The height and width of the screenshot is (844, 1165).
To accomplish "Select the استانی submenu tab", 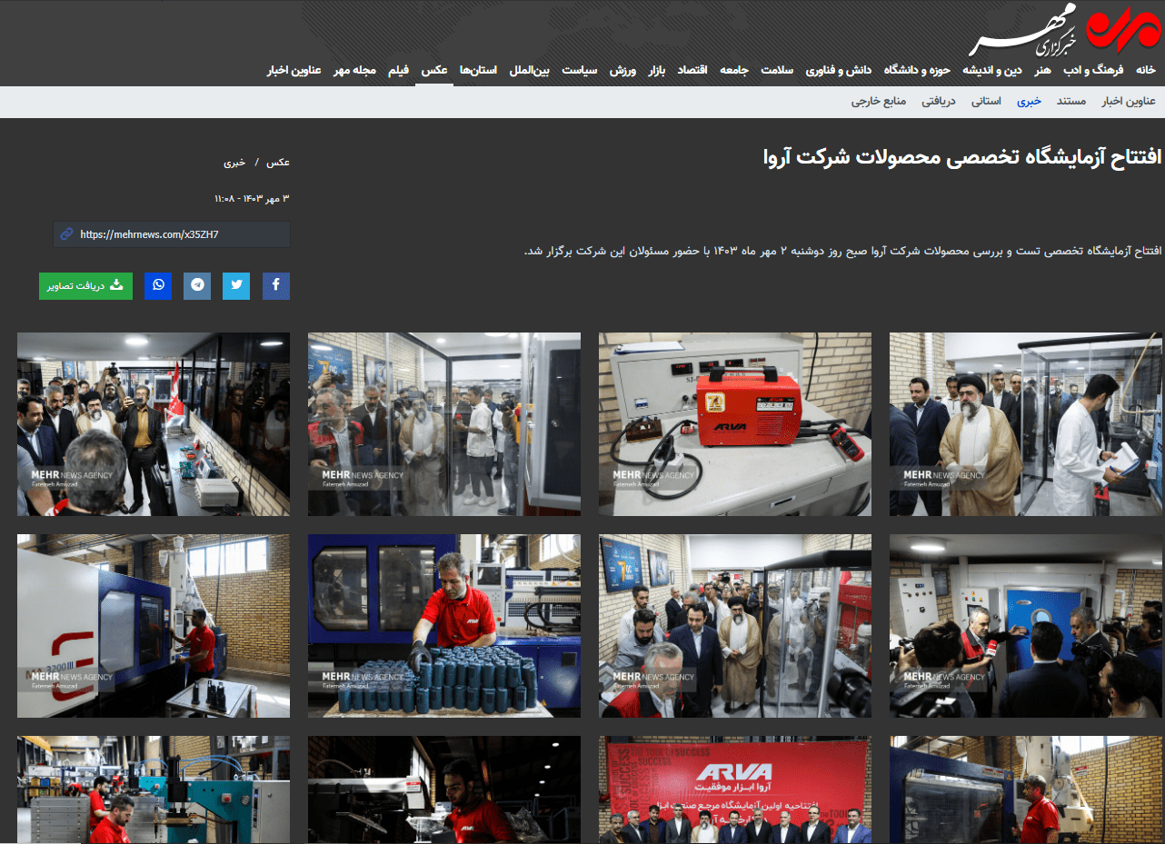I will [986, 101].
